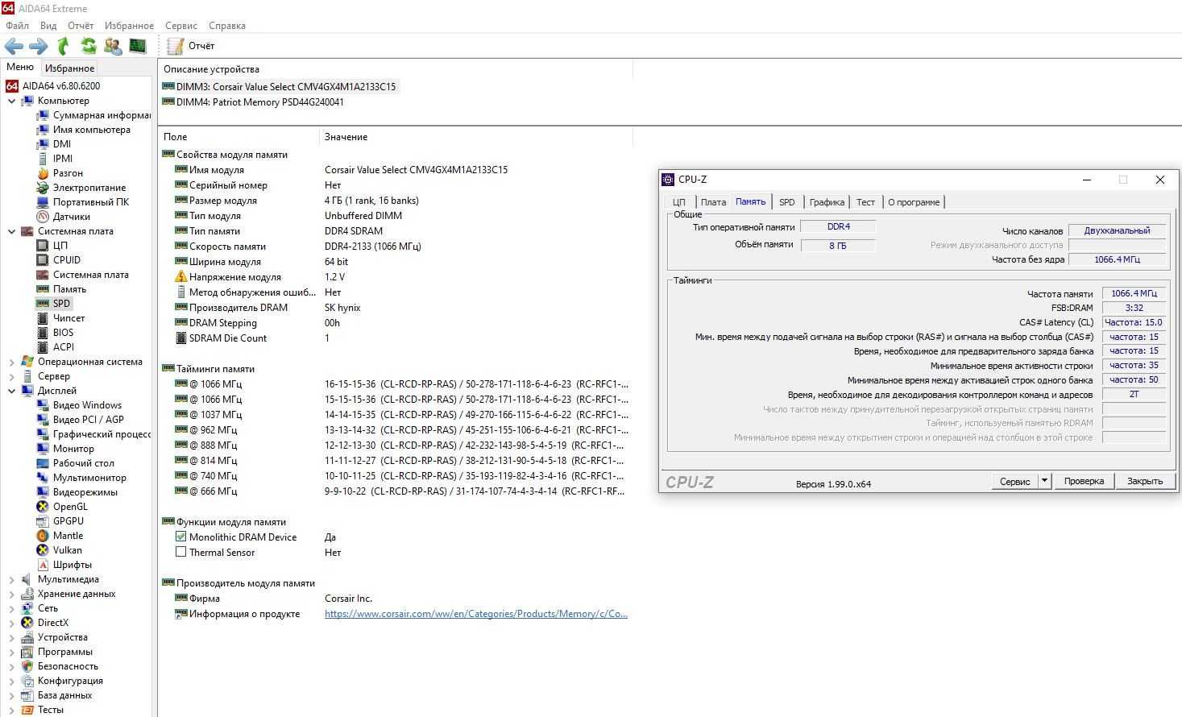This screenshot has width=1182, height=717.
Task: Expand the Сервер tree node
Action: tap(11, 377)
